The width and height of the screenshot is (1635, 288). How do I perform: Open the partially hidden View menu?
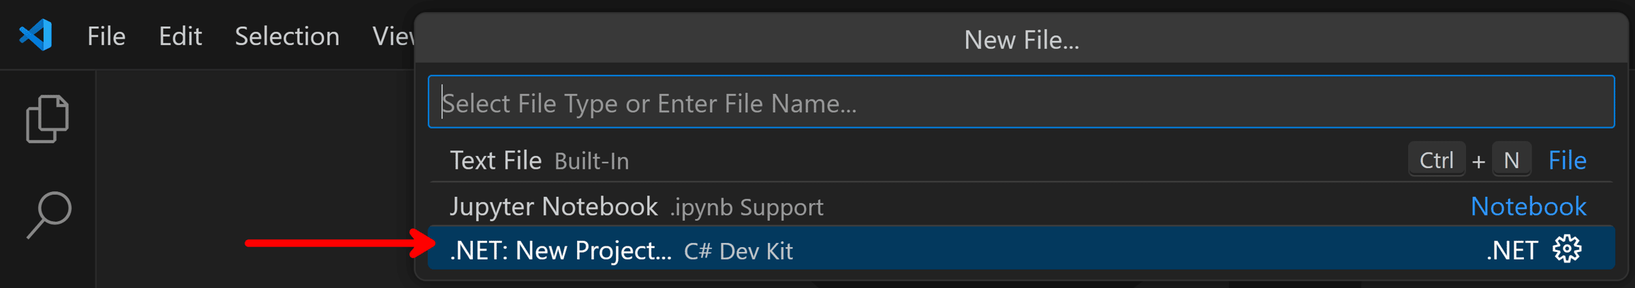[393, 36]
